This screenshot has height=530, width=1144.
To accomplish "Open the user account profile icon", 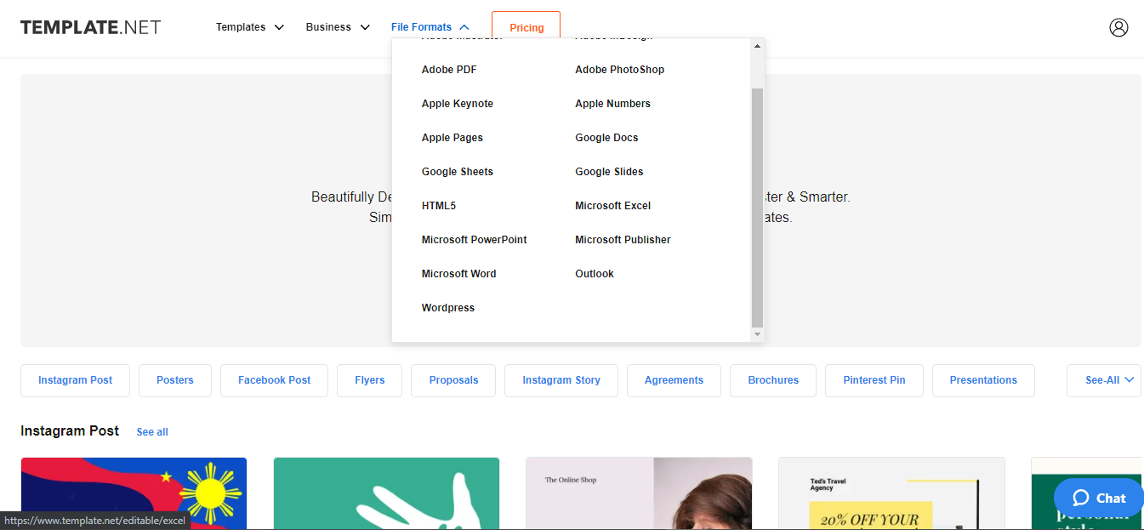I will [x=1118, y=27].
